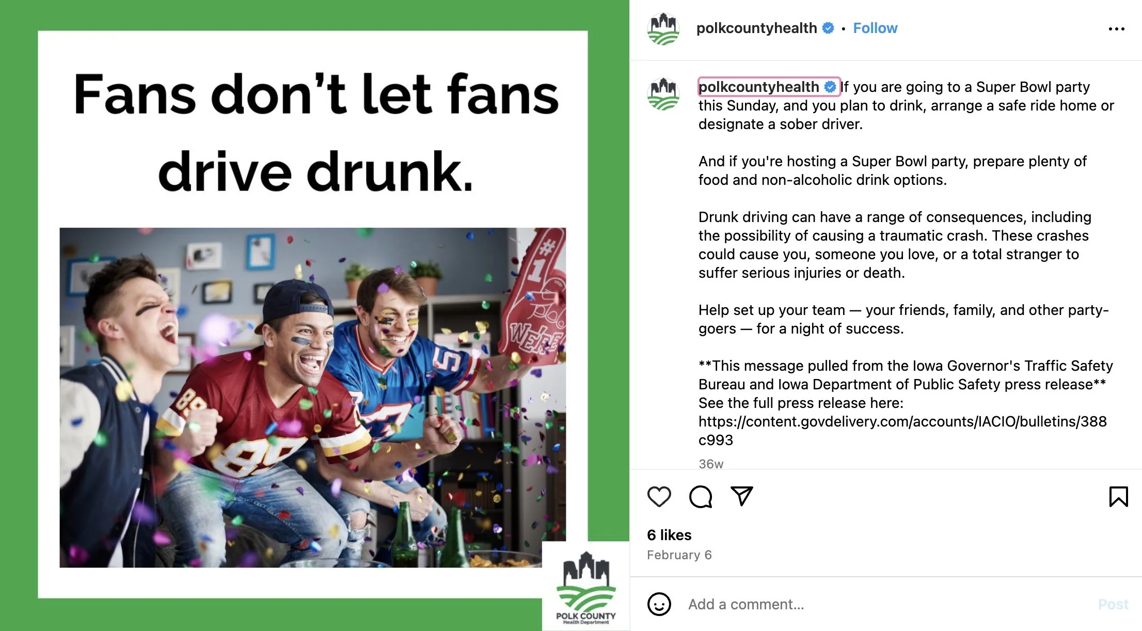Click the February 6 post date
The width and height of the screenshot is (1142, 631).
click(x=679, y=555)
